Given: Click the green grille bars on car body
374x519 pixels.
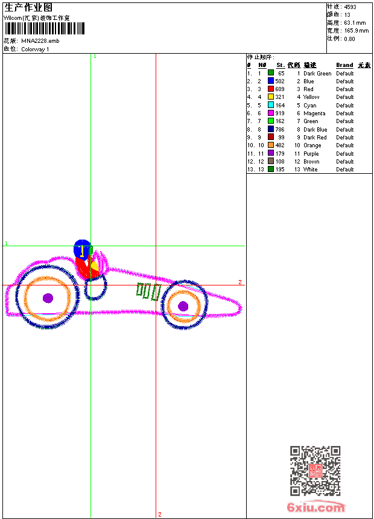Looking at the screenshot, I should 149,291.
